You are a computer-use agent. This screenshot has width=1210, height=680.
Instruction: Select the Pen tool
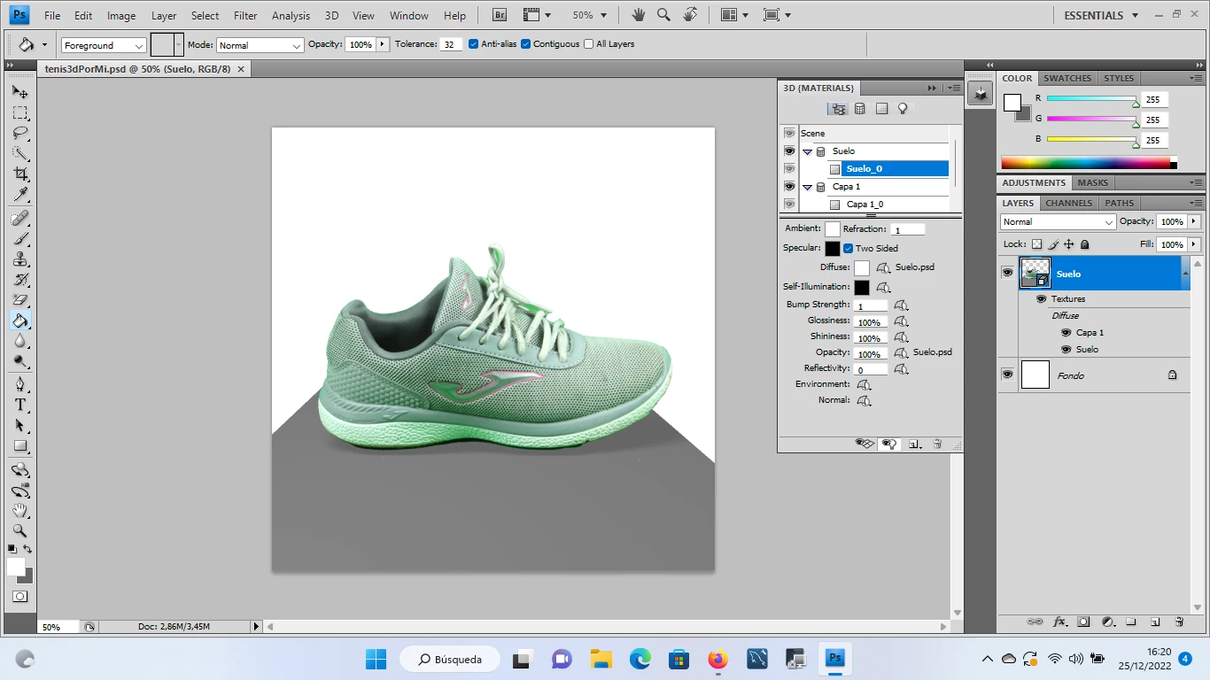(20, 384)
